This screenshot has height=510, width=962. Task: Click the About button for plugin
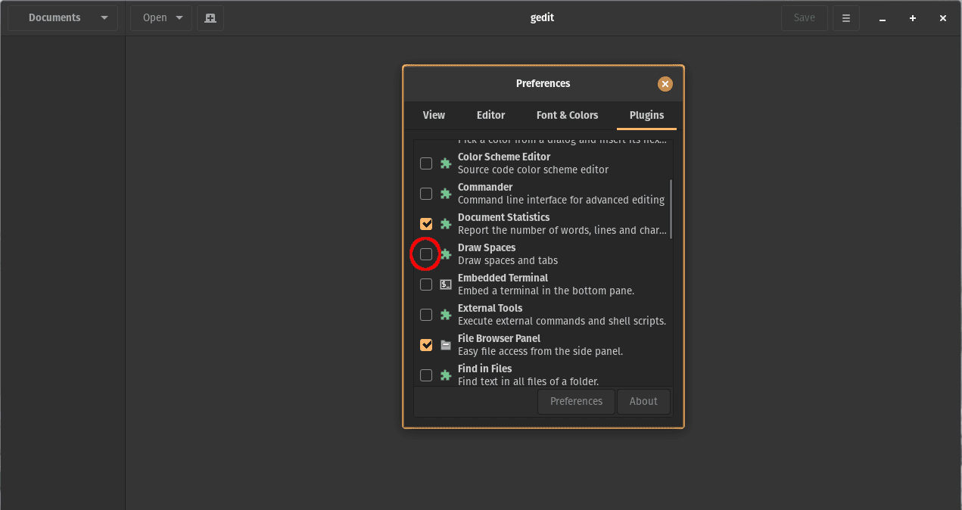click(643, 402)
